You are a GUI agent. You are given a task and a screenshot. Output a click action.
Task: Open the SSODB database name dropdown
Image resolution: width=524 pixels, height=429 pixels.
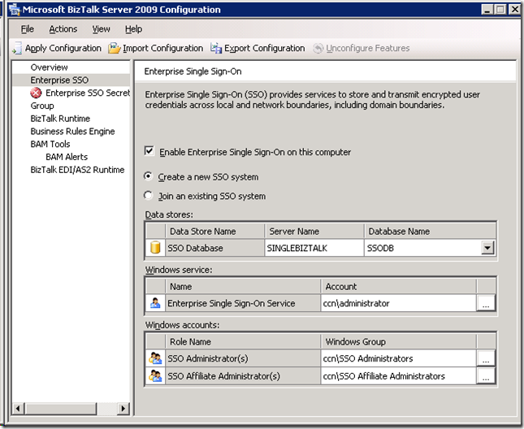click(x=487, y=248)
